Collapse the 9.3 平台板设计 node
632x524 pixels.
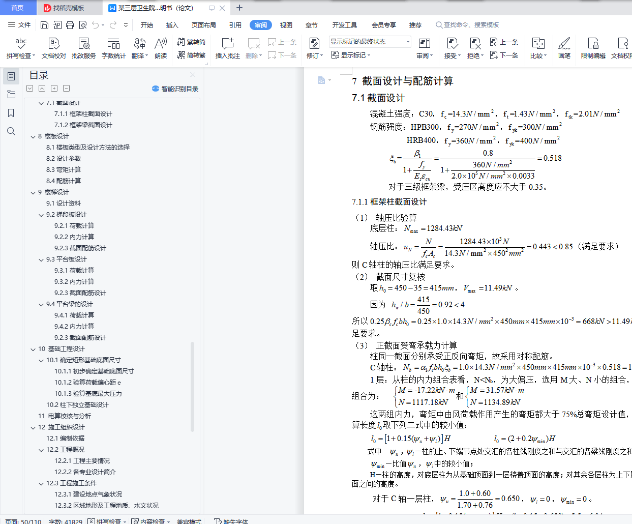click(41, 259)
